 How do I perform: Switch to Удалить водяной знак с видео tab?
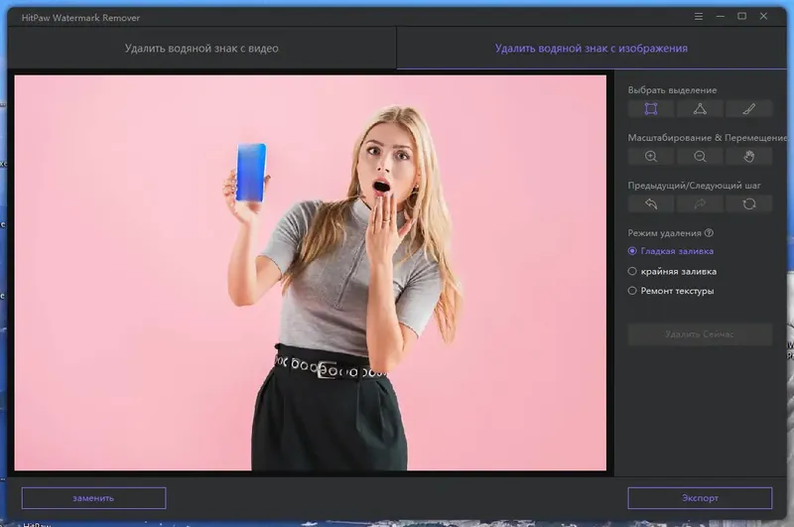pyautogui.click(x=201, y=48)
